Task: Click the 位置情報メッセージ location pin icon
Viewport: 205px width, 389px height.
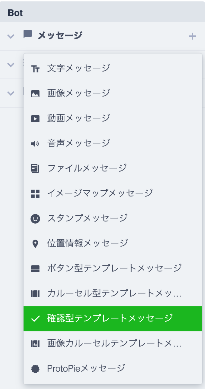Action: [x=36, y=243]
